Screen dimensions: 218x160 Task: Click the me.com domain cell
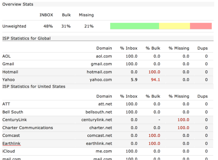point(104,151)
